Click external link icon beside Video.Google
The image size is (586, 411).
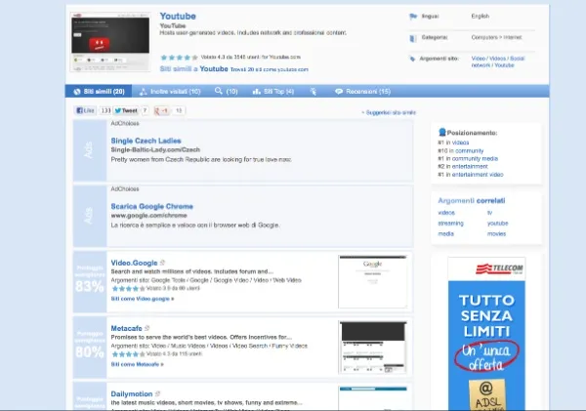click(162, 263)
